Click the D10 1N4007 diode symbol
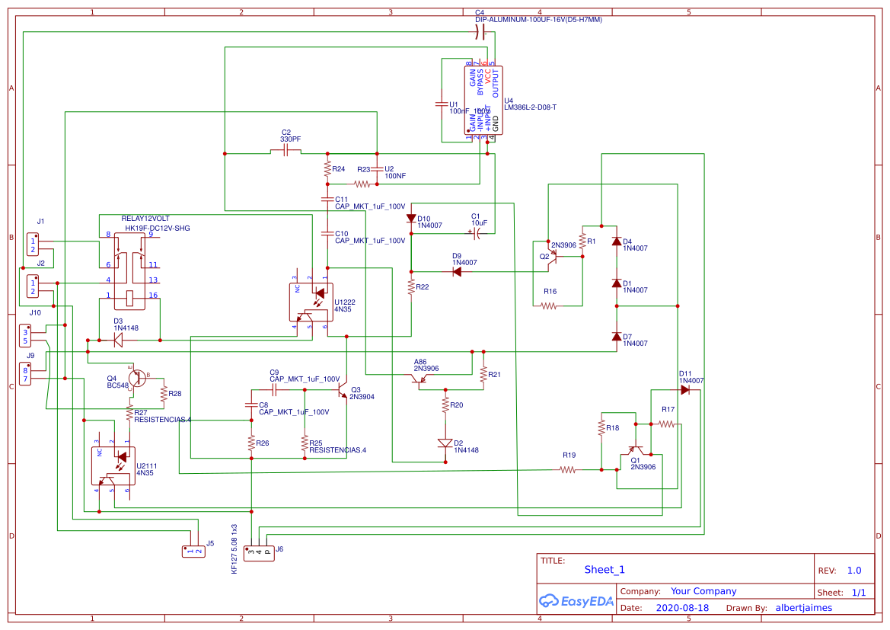 pyautogui.click(x=411, y=216)
